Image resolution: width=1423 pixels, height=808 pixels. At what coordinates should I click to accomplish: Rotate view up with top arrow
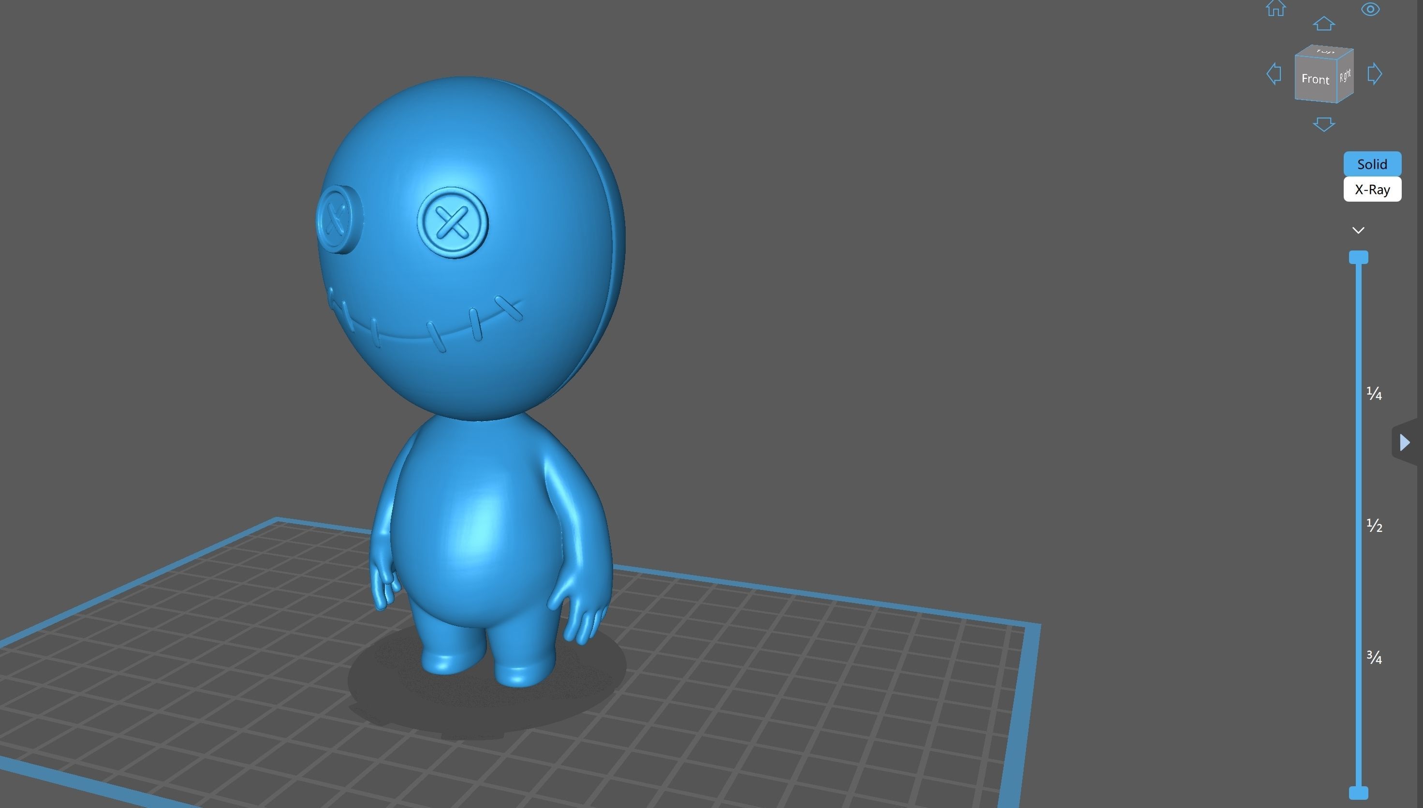(1324, 23)
